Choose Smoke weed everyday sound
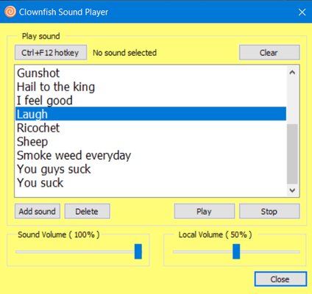Image resolution: width=312 pixels, height=294 pixels. (x=151, y=155)
